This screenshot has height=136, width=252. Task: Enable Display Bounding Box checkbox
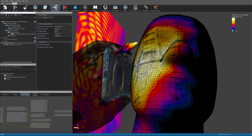(x=38, y=45)
